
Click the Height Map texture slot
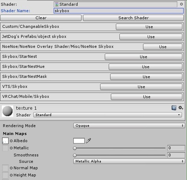pos(5,175)
